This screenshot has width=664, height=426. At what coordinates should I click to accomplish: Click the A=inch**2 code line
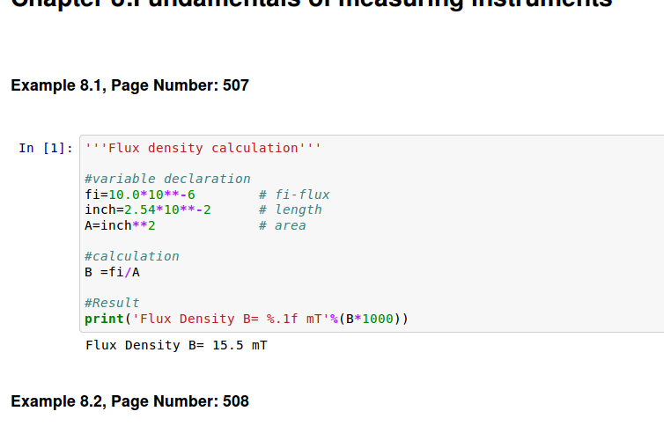pyautogui.click(x=120, y=225)
